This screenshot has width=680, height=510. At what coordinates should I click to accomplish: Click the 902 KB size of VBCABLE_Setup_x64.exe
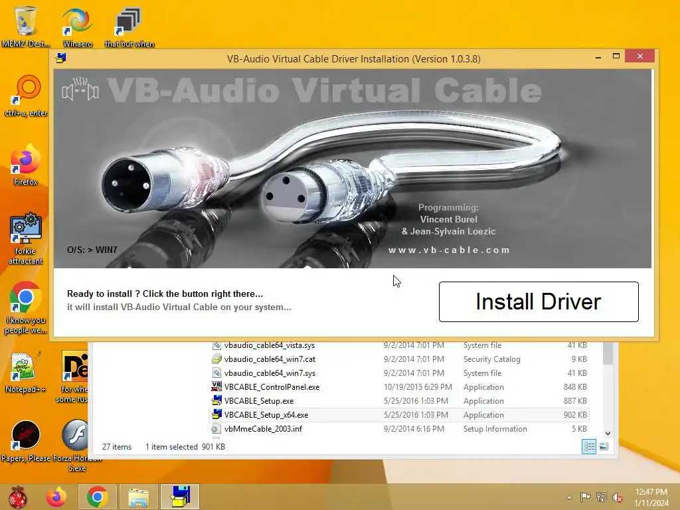[575, 414]
